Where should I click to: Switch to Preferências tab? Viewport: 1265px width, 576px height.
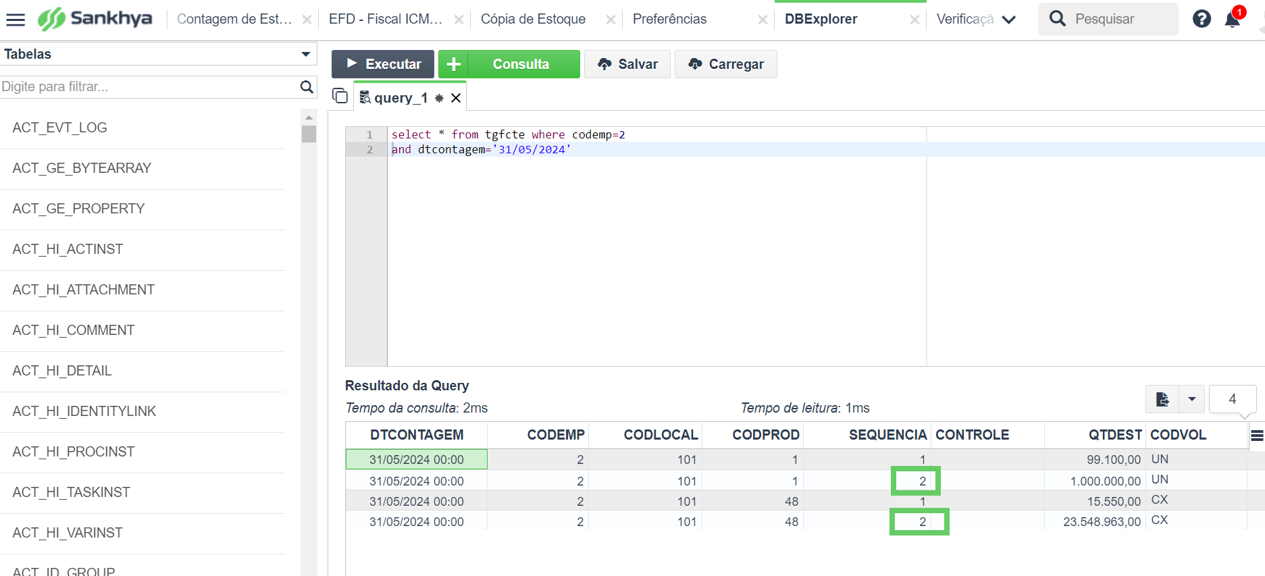669,19
